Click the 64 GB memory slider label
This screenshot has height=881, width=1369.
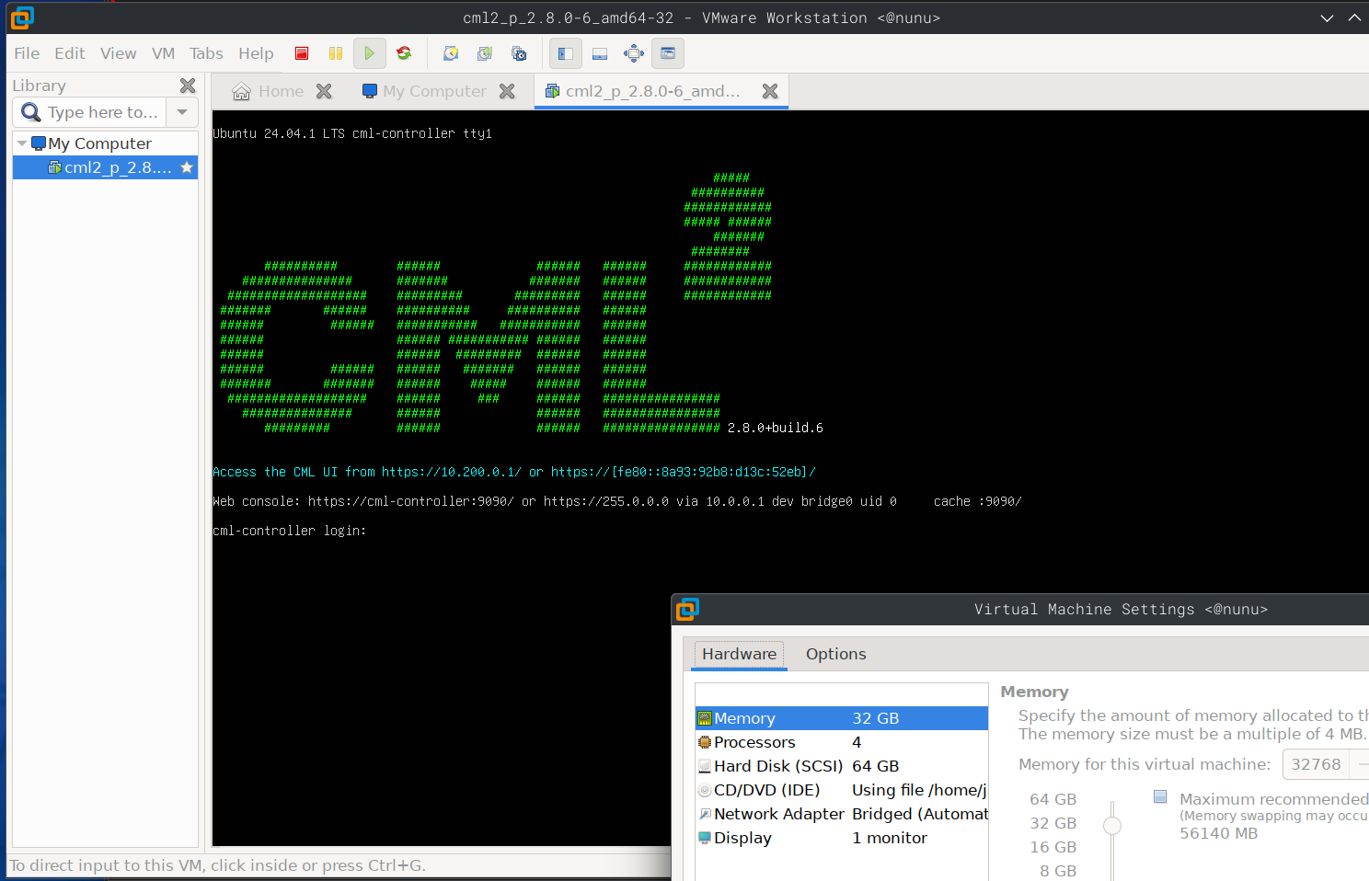1053,799
